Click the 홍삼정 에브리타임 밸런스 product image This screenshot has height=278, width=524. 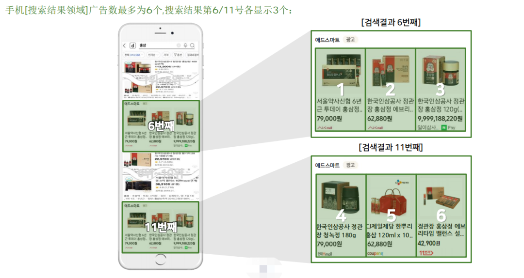click(441, 199)
